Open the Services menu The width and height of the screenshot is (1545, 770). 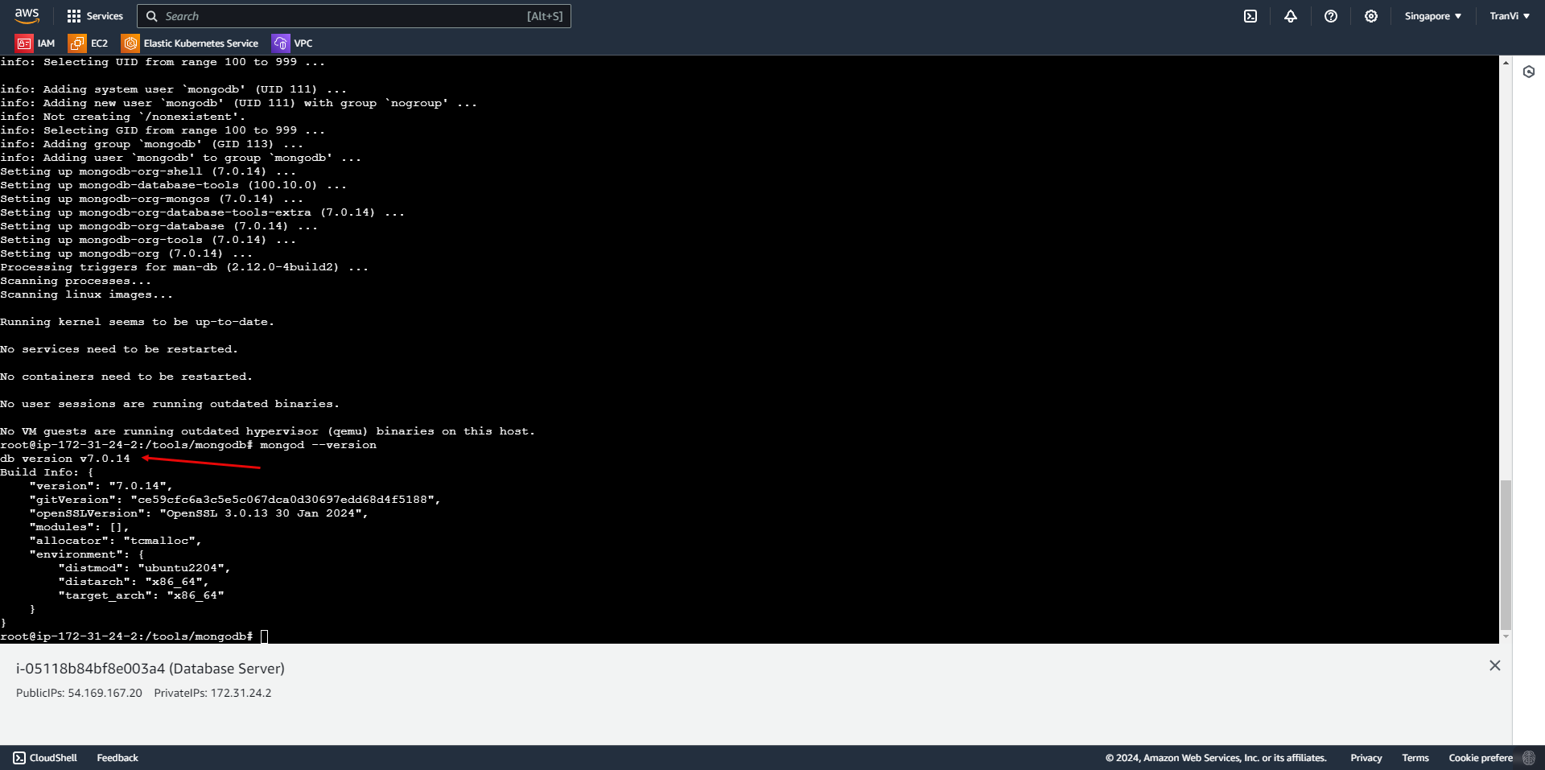tap(95, 16)
